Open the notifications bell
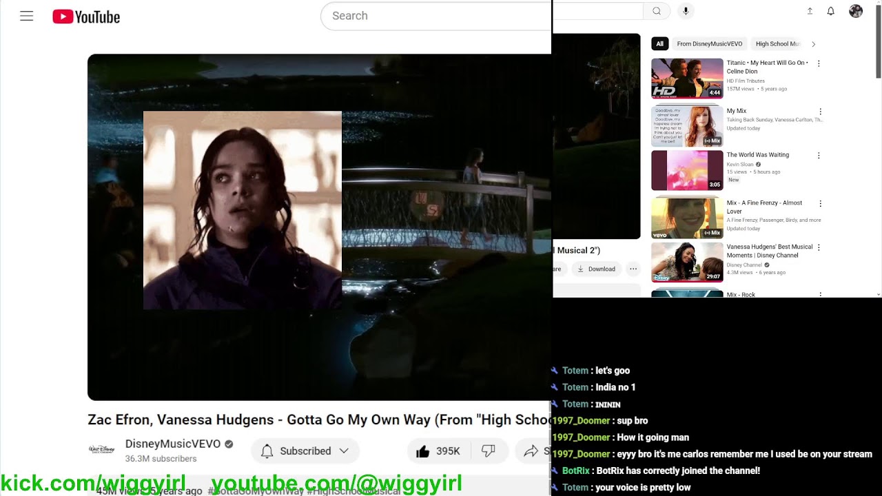The image size is (882, 496). pos(831,11)
